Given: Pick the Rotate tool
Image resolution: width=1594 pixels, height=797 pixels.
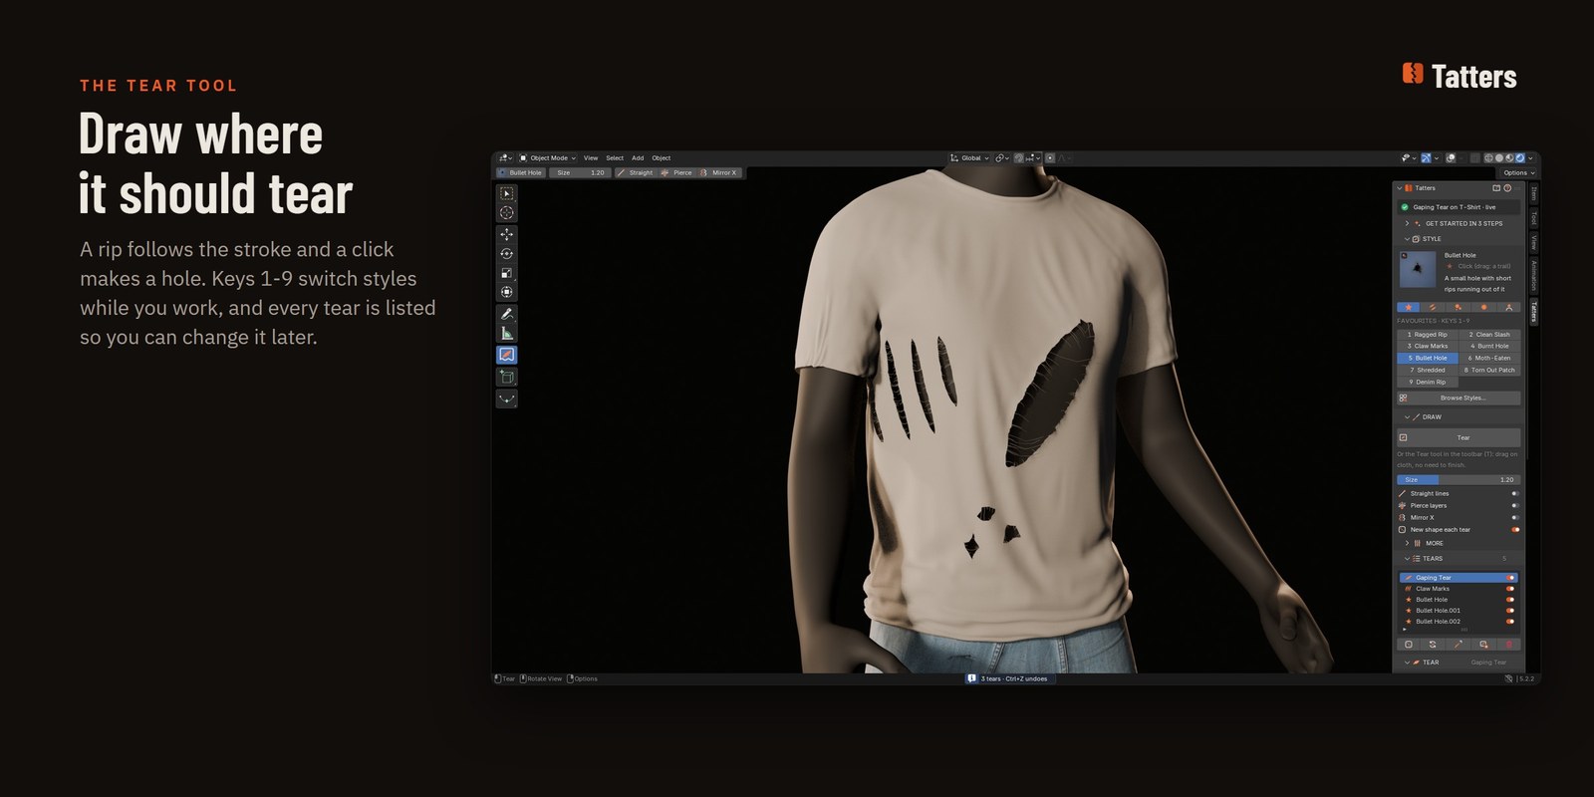Looking at the screenshot, I should tap(507, 254).
